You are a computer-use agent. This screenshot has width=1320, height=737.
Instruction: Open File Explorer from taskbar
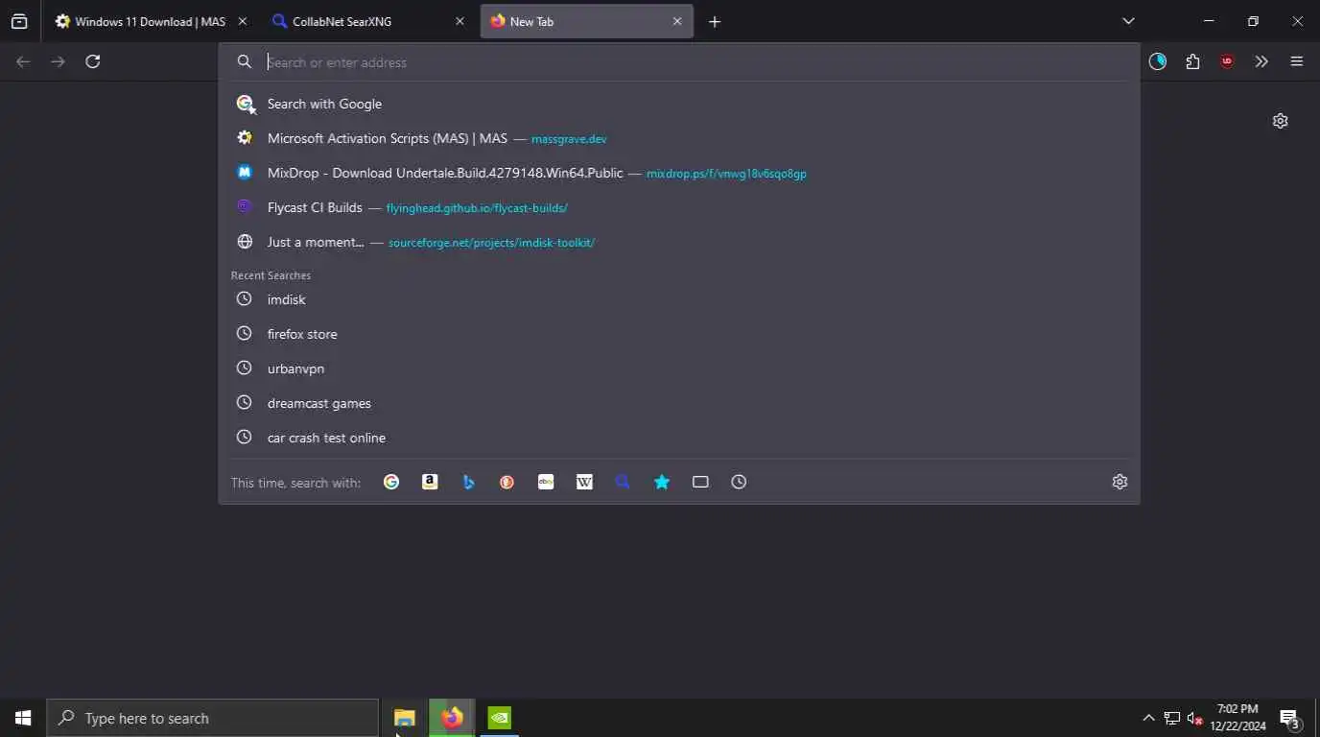click(x=405, y=718)
